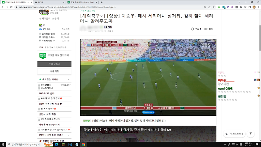Open a new browser tab

pyautogui.click(x=101, y=2)
